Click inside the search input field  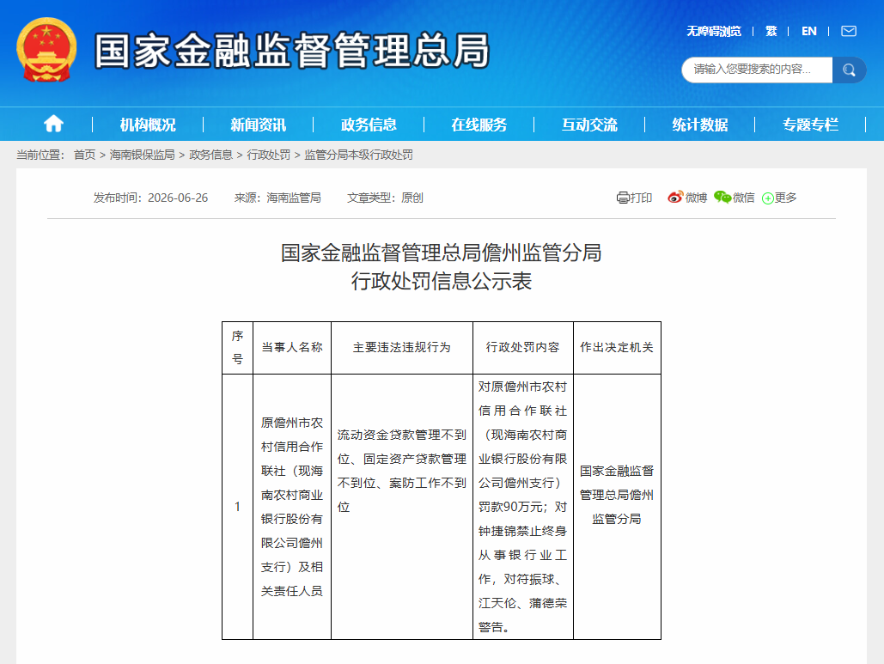pyautogui.click(x=757, y=70)
